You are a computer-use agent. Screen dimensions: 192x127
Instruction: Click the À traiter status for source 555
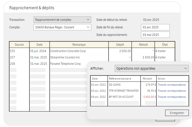coord(161,51)
